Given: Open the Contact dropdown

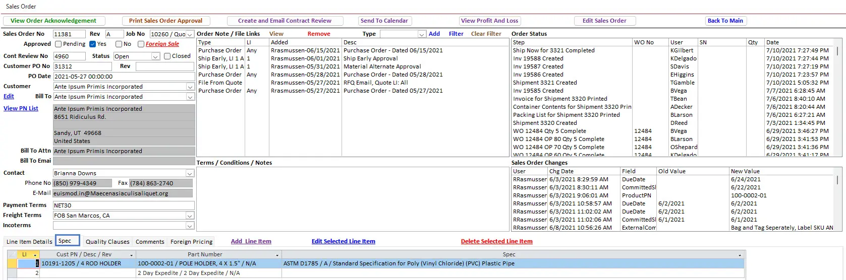Looking at the screenshot, I should tap(190, 173).
